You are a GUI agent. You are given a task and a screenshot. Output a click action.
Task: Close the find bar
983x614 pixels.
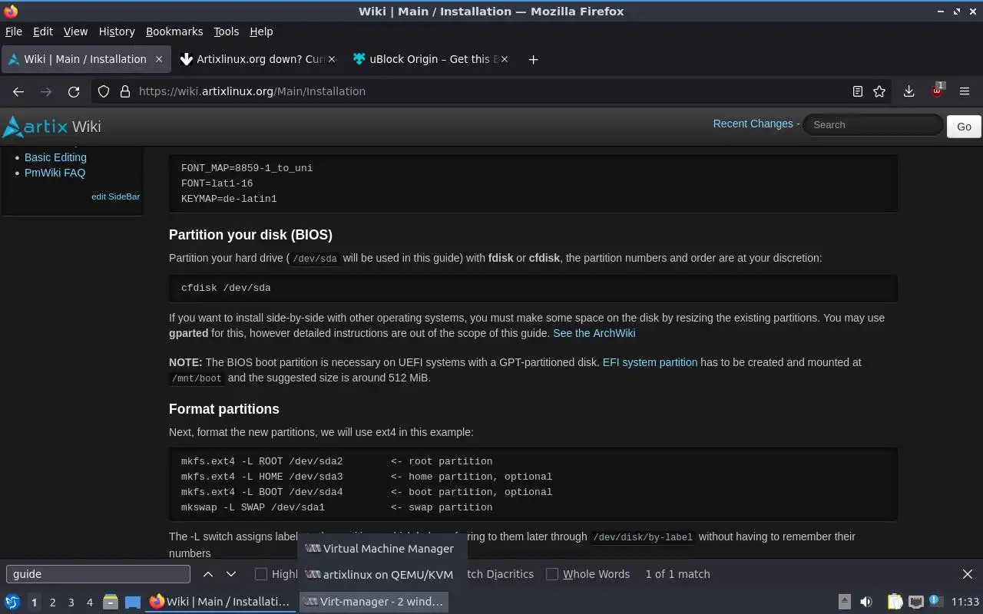click(x=968, y=574)
